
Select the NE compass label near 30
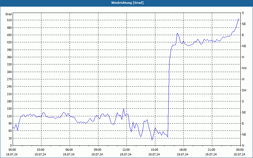click(x=244, y=135)
